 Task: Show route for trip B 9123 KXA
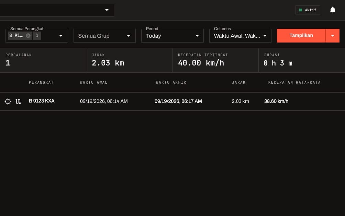[18, 101]
